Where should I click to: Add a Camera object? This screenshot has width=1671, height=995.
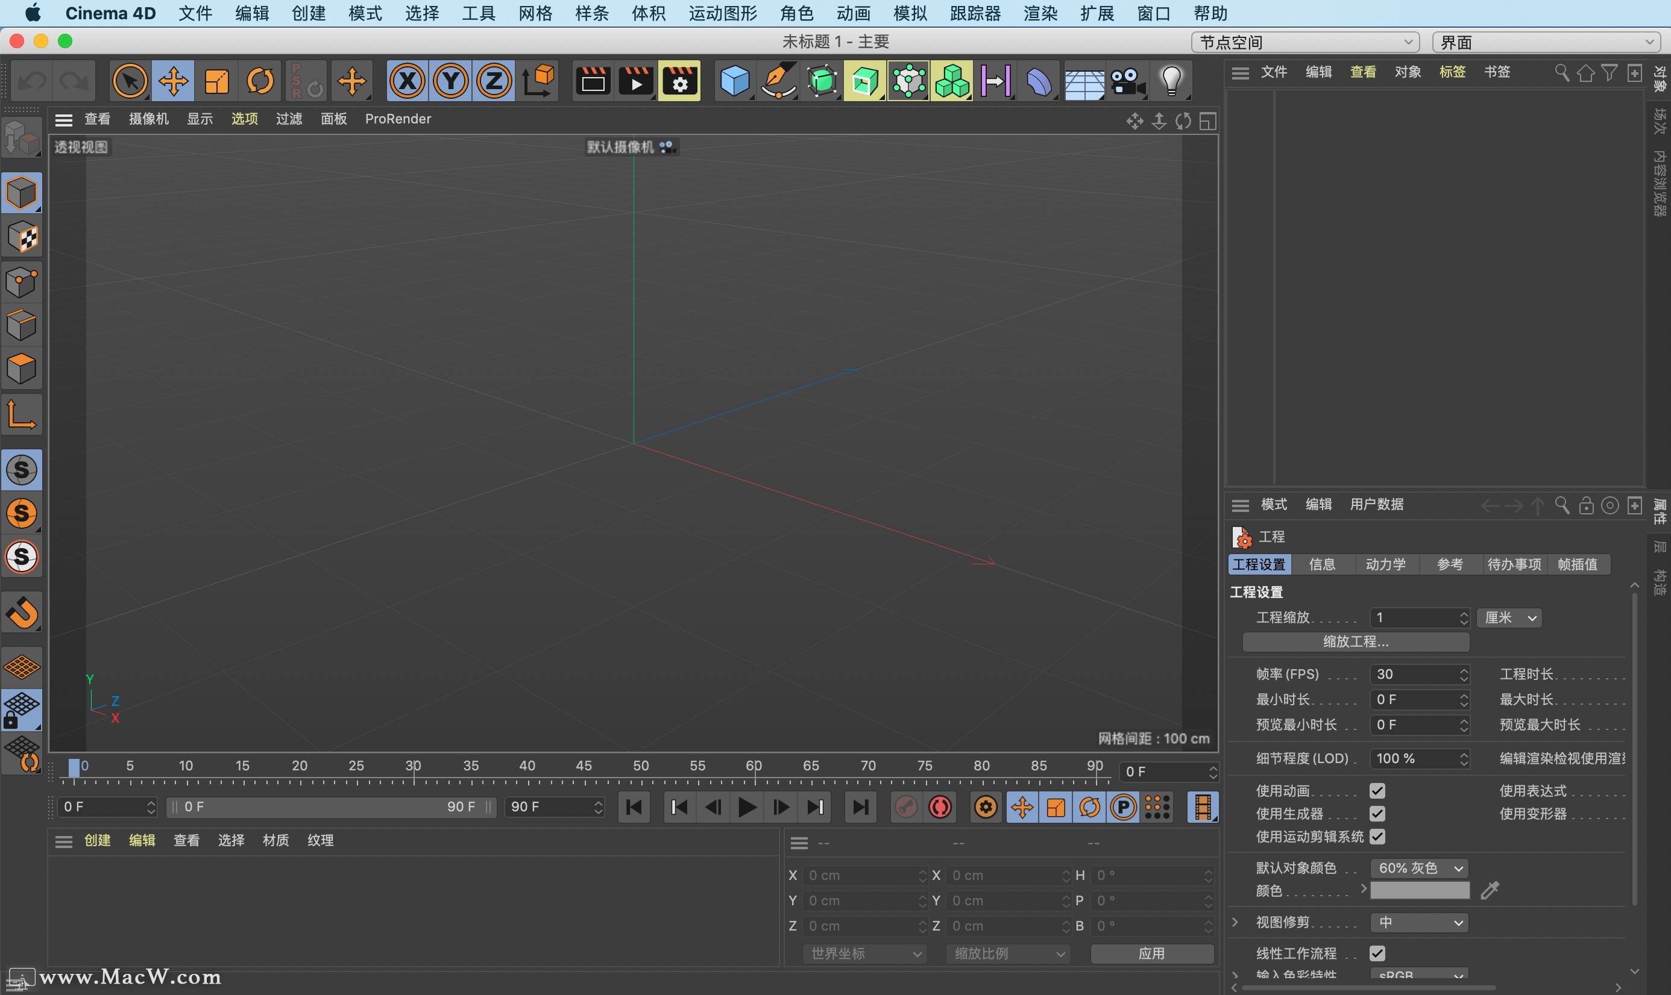(1127, 82)
